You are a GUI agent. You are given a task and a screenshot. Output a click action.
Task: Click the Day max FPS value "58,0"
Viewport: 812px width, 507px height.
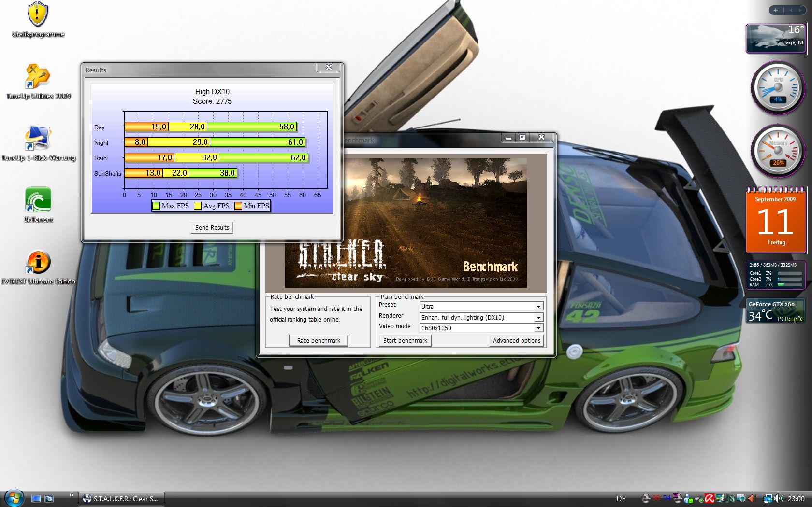(287, 127)
